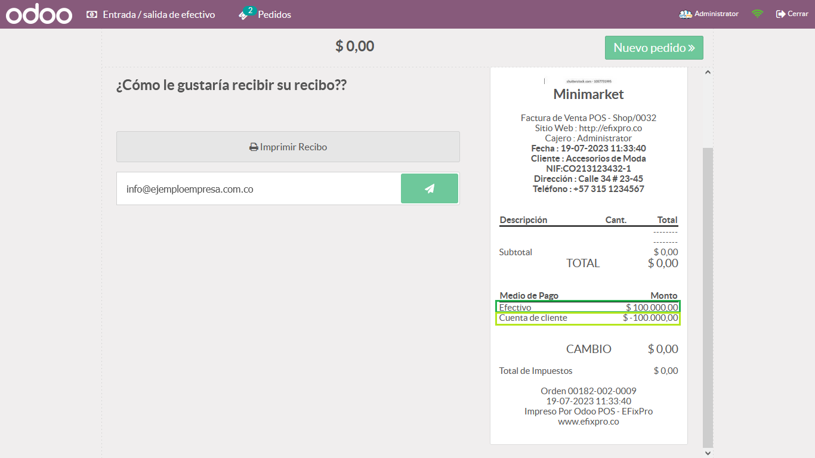Click the Administrator user name
This screenshot has height=458, width=815.
click(716, 14)
